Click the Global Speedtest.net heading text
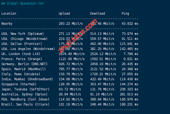This screenshot has width=170, height=114. pos(22,3)
